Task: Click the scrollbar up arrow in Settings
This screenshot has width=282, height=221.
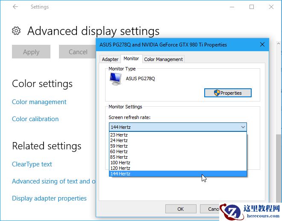Action: coord(279,44)
